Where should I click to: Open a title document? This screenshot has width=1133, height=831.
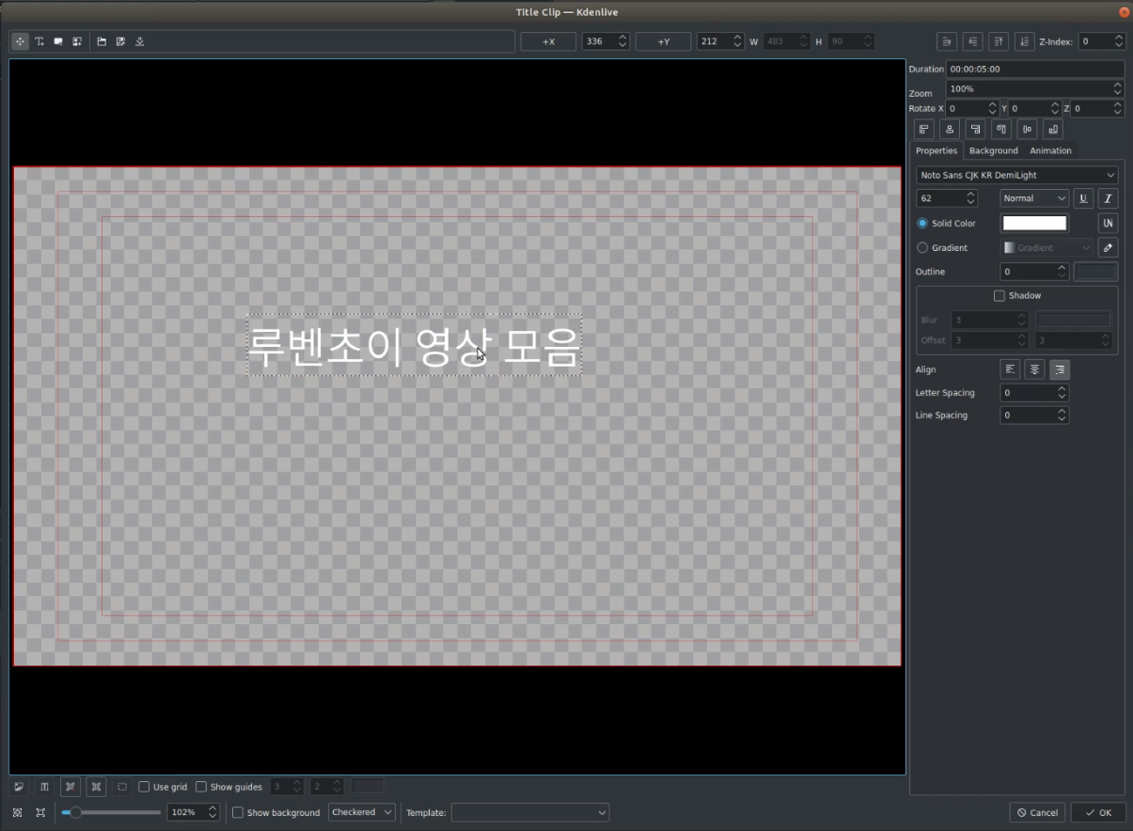coord(102,41)
